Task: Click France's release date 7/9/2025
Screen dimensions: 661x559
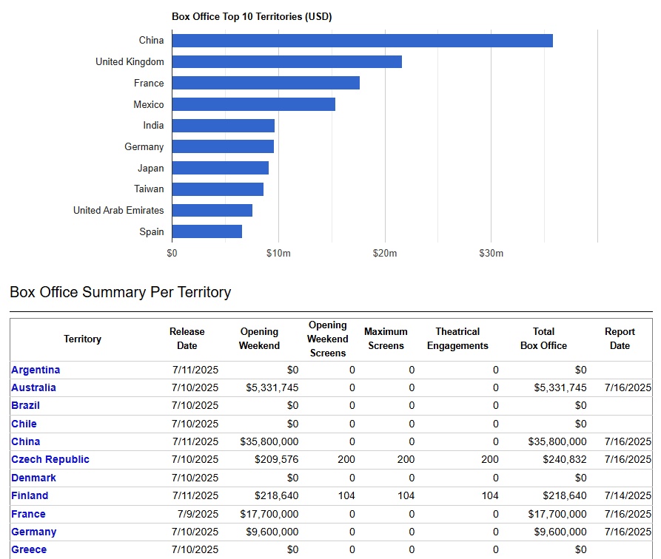Action: point(198,514)
